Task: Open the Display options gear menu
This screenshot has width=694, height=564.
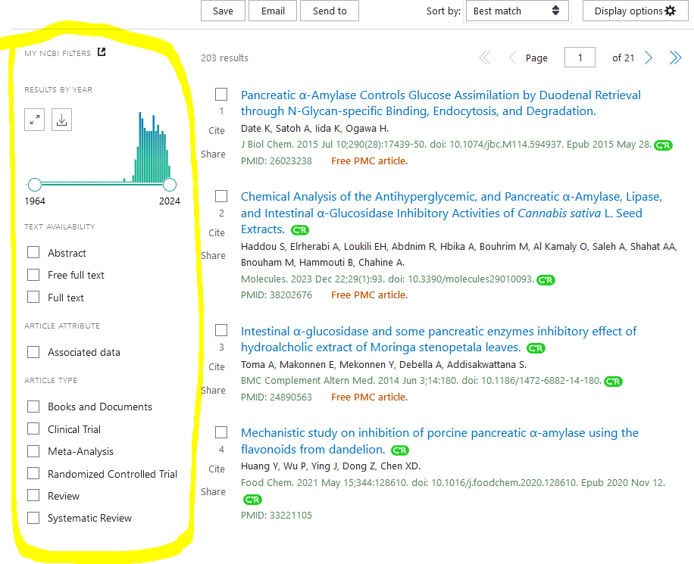Action: 634,11
